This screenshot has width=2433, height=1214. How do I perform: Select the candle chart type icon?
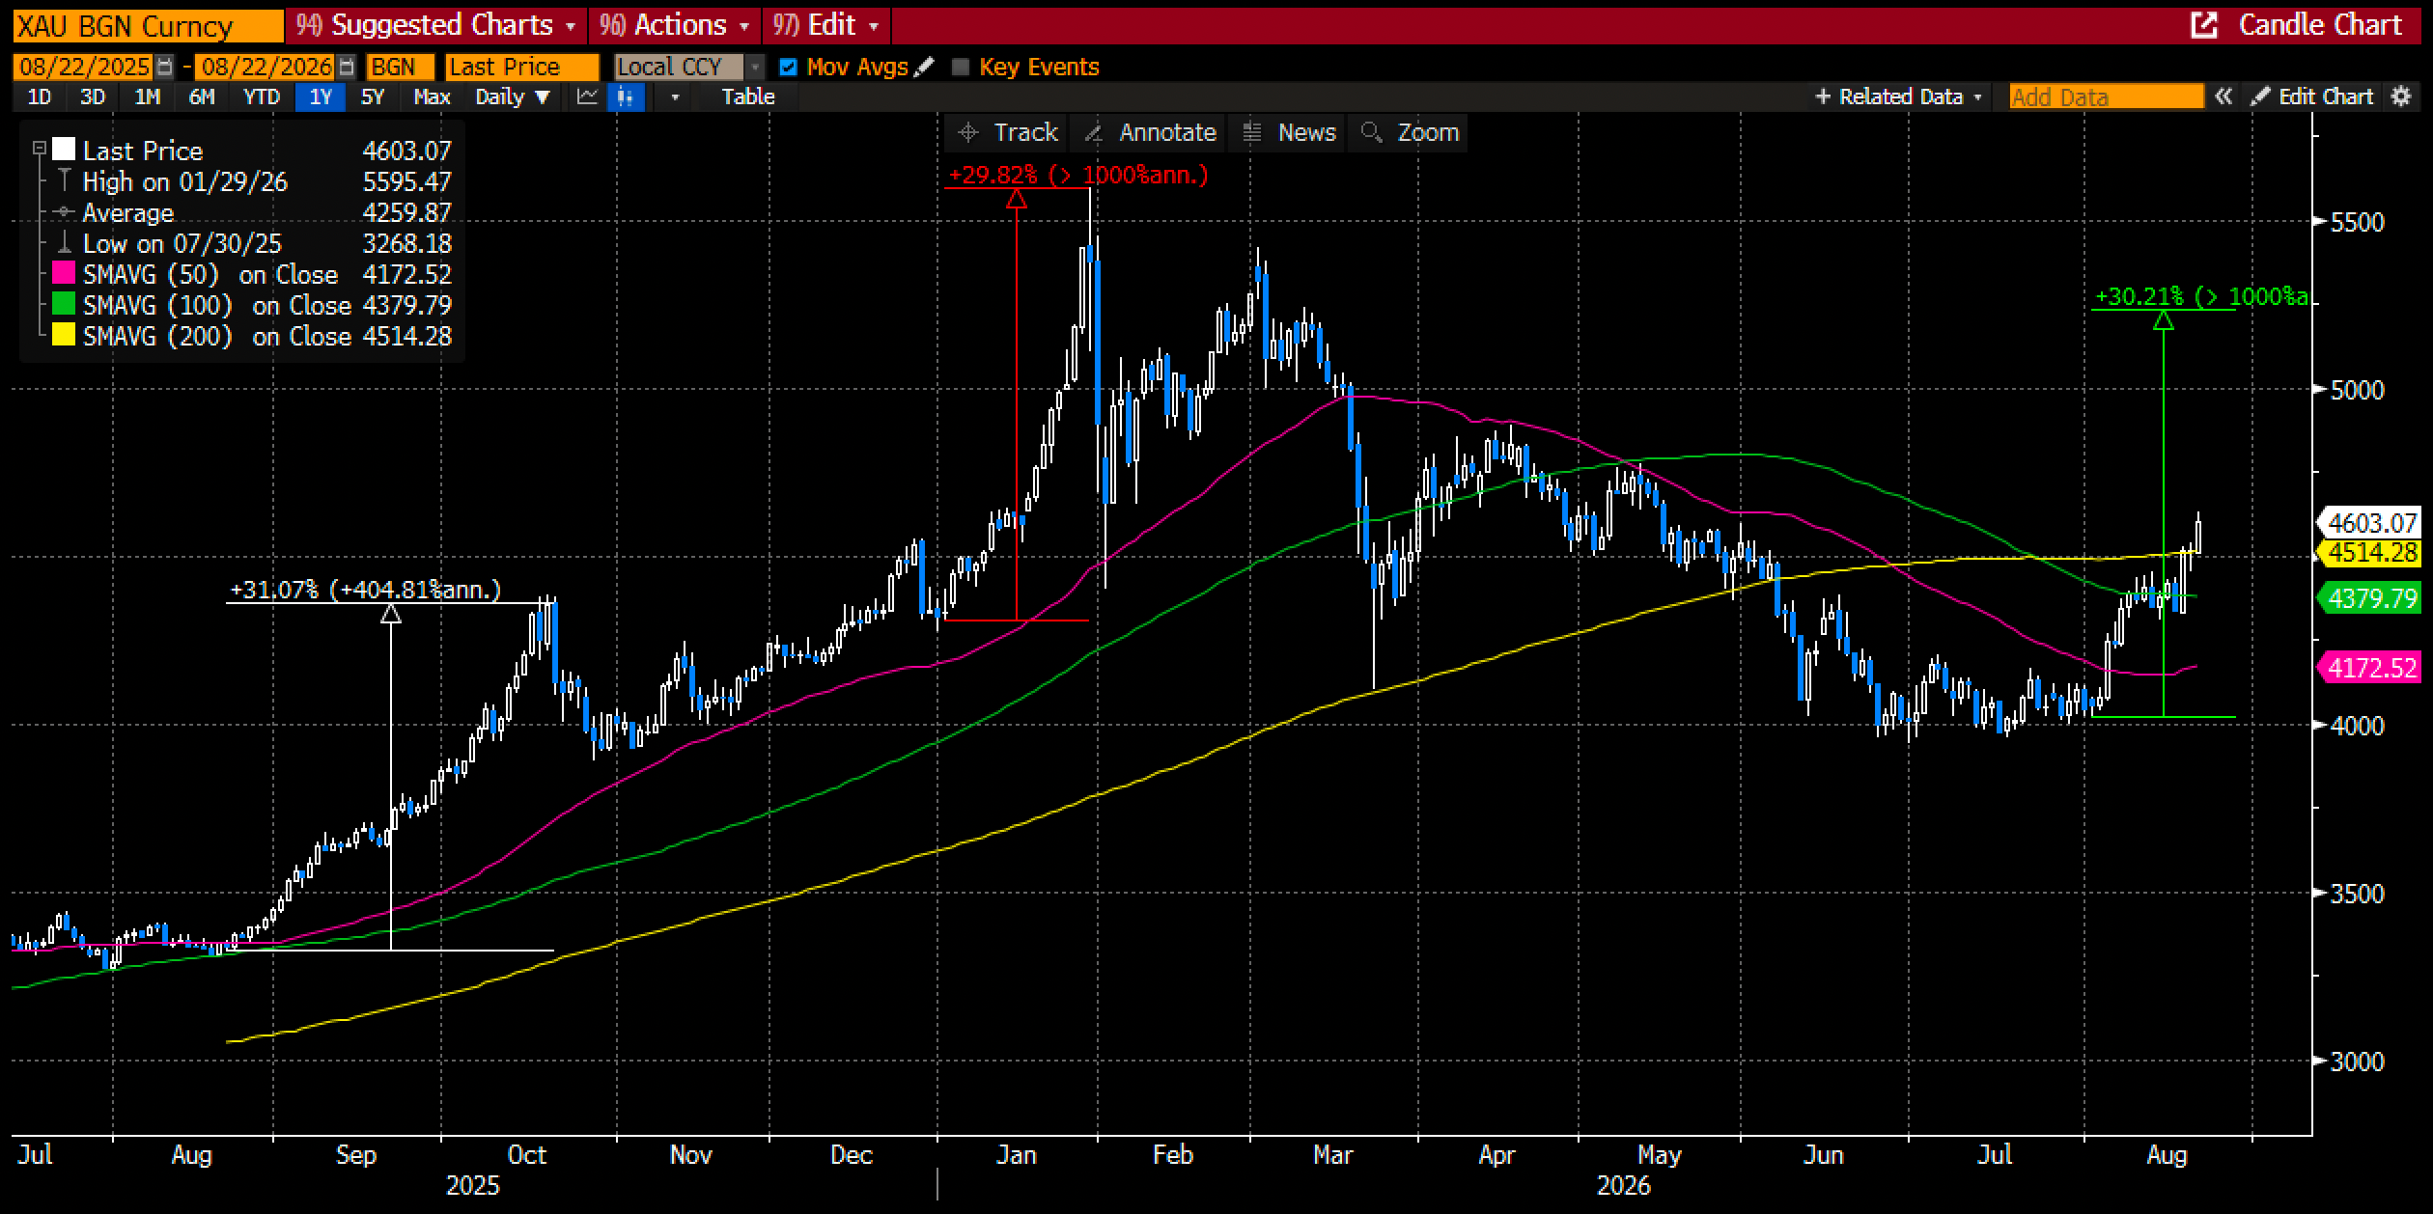coord(627,97)
